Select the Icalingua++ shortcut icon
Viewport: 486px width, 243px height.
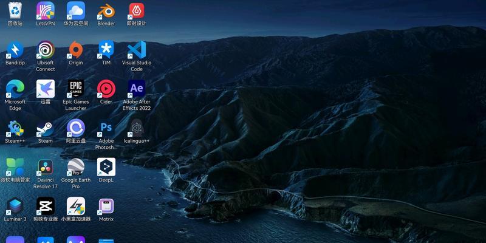(137, 128)
